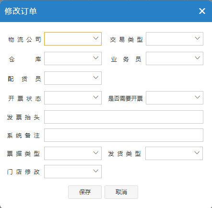The width and height of the screenshot is (212, 208).
Task: Open the 门店修改 dropdown
Action: pyautogui.click(x=73, y=172)
